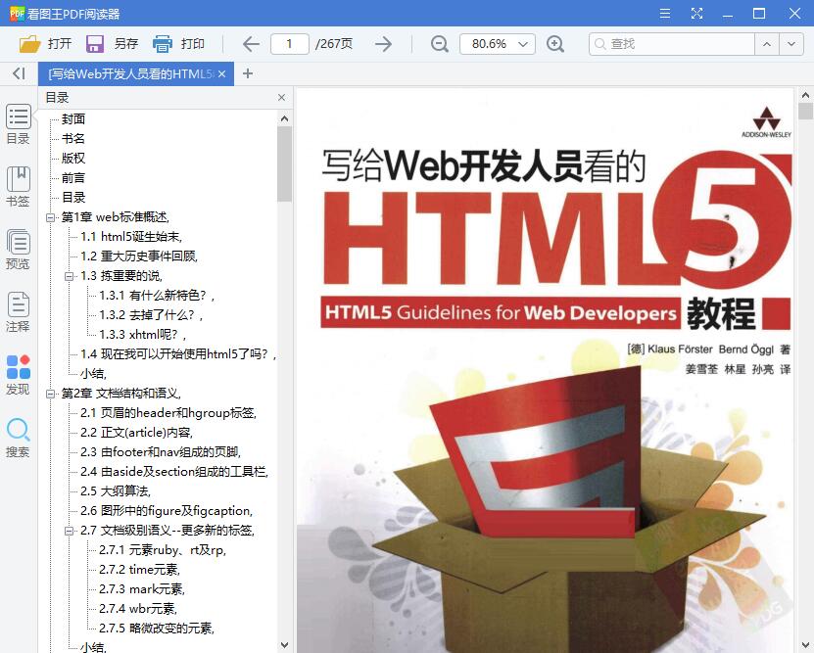
Task: Zoom in using the magnifier plus icon
Action: pos(554,44)
